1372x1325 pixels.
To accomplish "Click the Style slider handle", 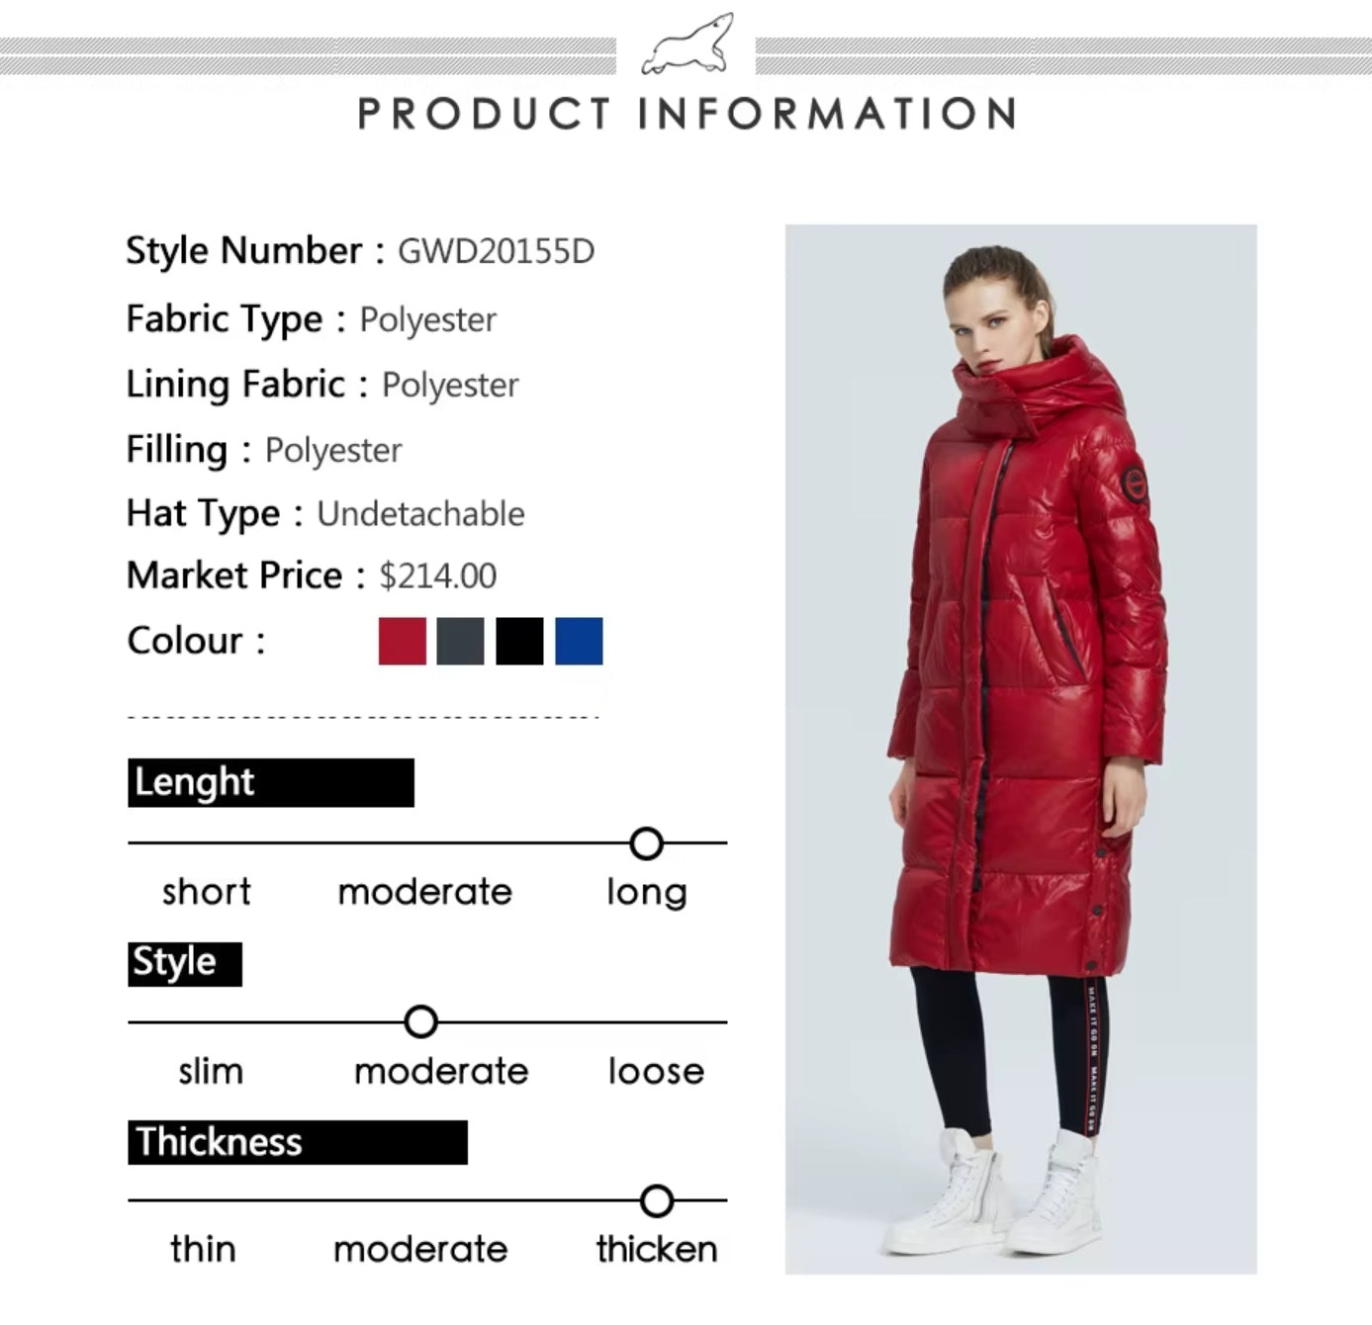I will click(x=421, y=1021).
